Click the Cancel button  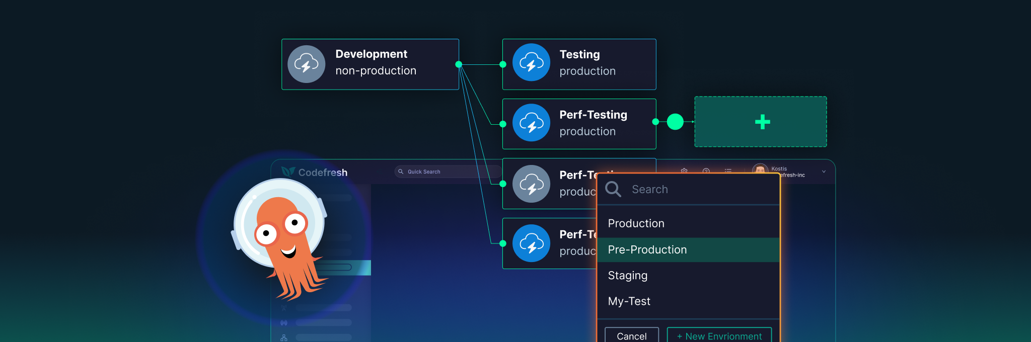(632, 335)
